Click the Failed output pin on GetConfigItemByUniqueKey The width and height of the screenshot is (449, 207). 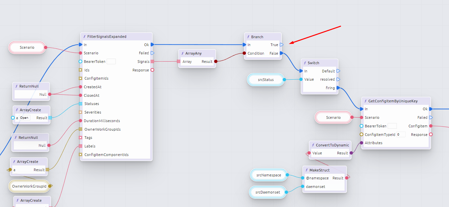click(x=431, y=117)
